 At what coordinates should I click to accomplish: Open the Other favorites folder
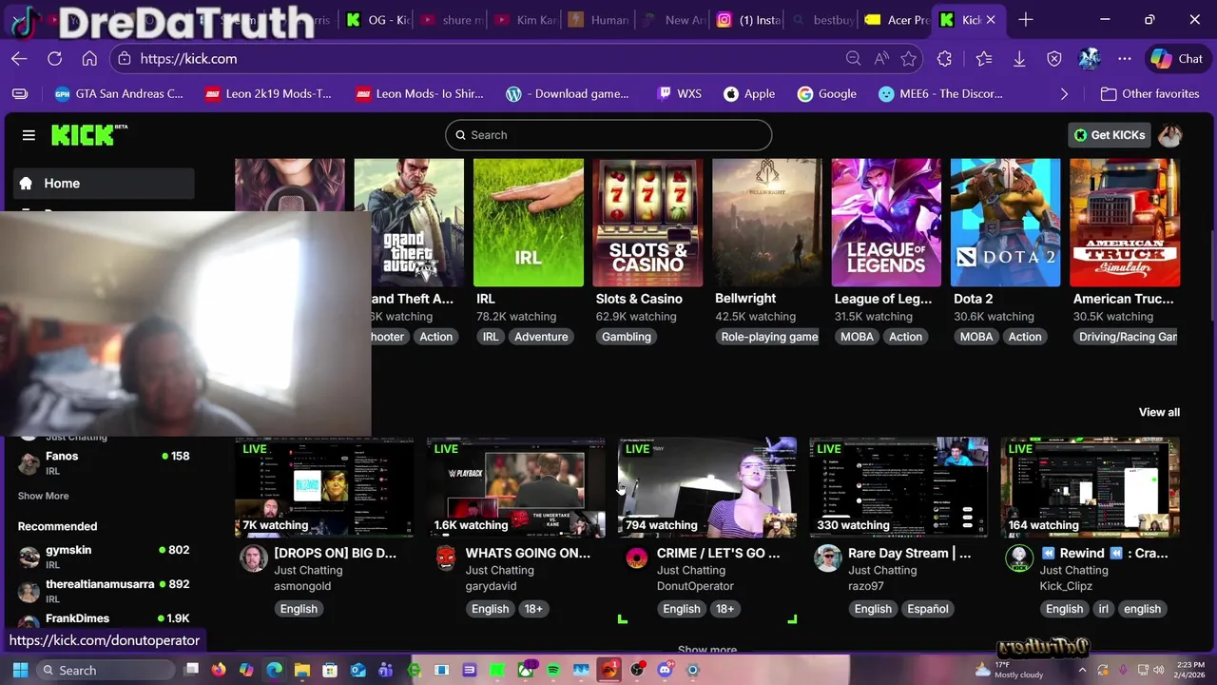point(1149,94)
